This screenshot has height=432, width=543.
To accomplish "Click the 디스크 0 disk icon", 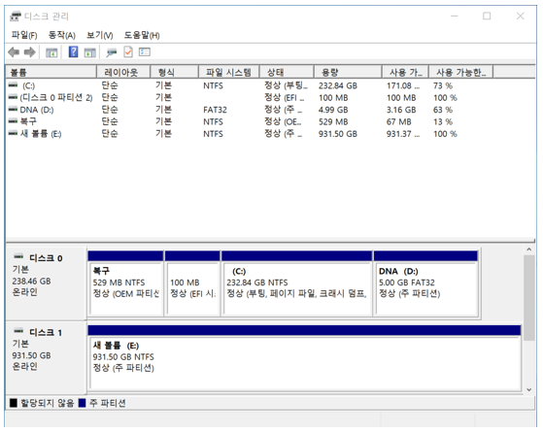I will pyautogui.click(x=18, y=256).
